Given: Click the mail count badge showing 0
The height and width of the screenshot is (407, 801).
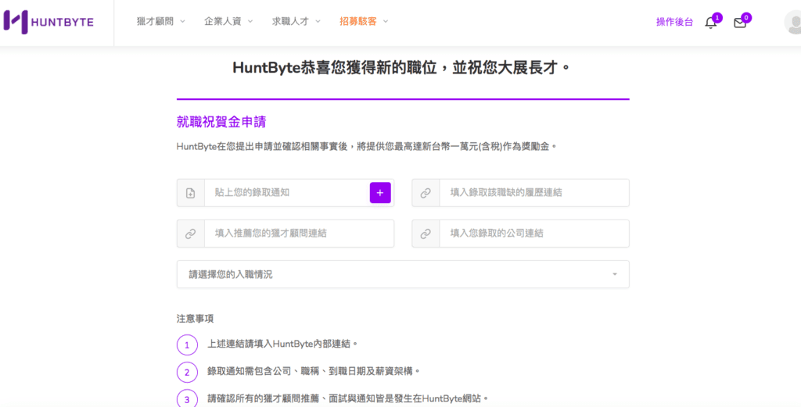Looking at the screenshot, I should tap(746, 19).
